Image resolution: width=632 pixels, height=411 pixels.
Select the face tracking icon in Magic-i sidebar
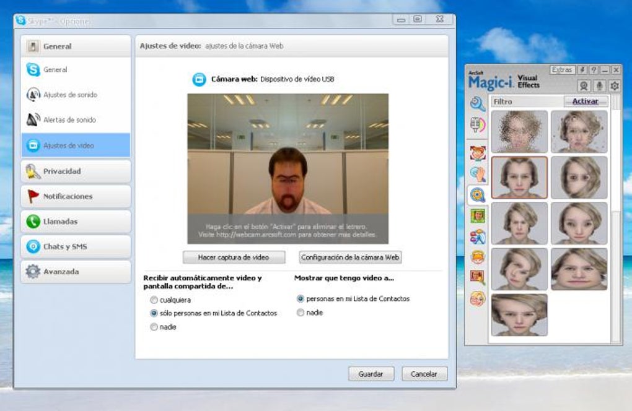pyautogui.click(x=478, y=154)
